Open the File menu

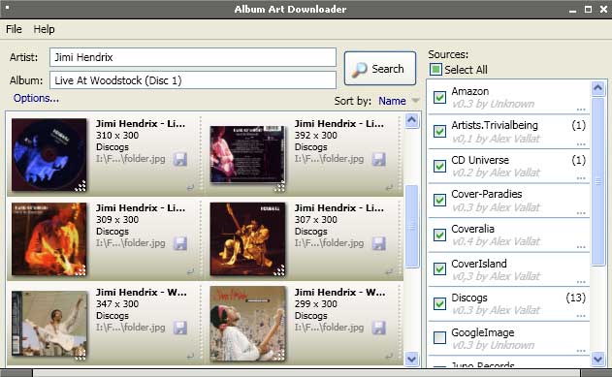(14, 29)
